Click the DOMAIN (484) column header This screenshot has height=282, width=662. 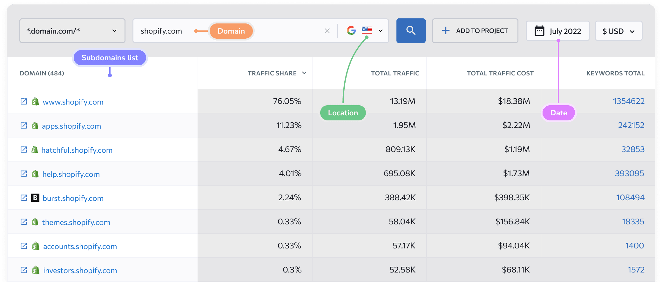42,73
